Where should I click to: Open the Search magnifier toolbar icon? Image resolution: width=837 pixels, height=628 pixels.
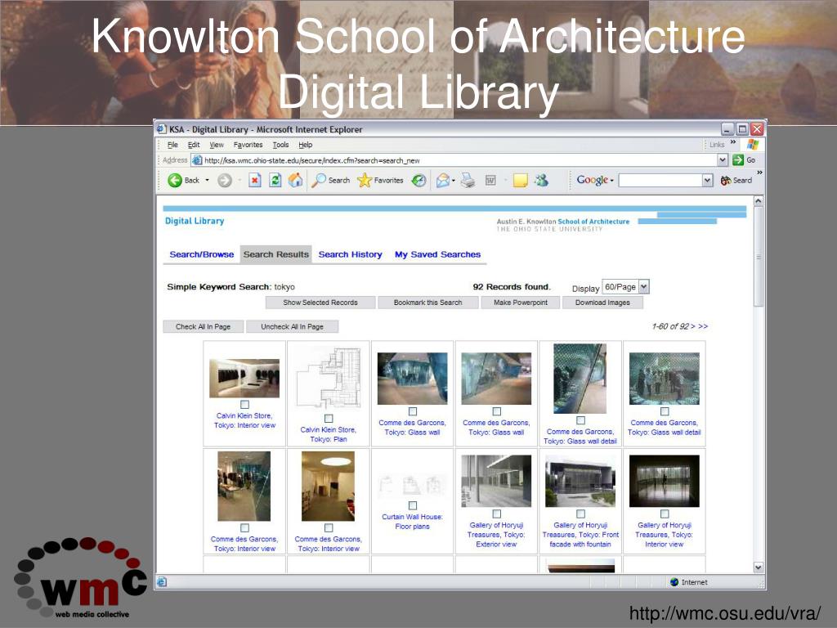pos(319,181)
